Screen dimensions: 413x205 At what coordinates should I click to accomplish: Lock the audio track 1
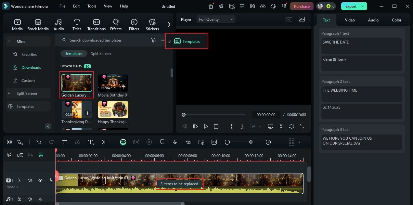pos(19,199)
